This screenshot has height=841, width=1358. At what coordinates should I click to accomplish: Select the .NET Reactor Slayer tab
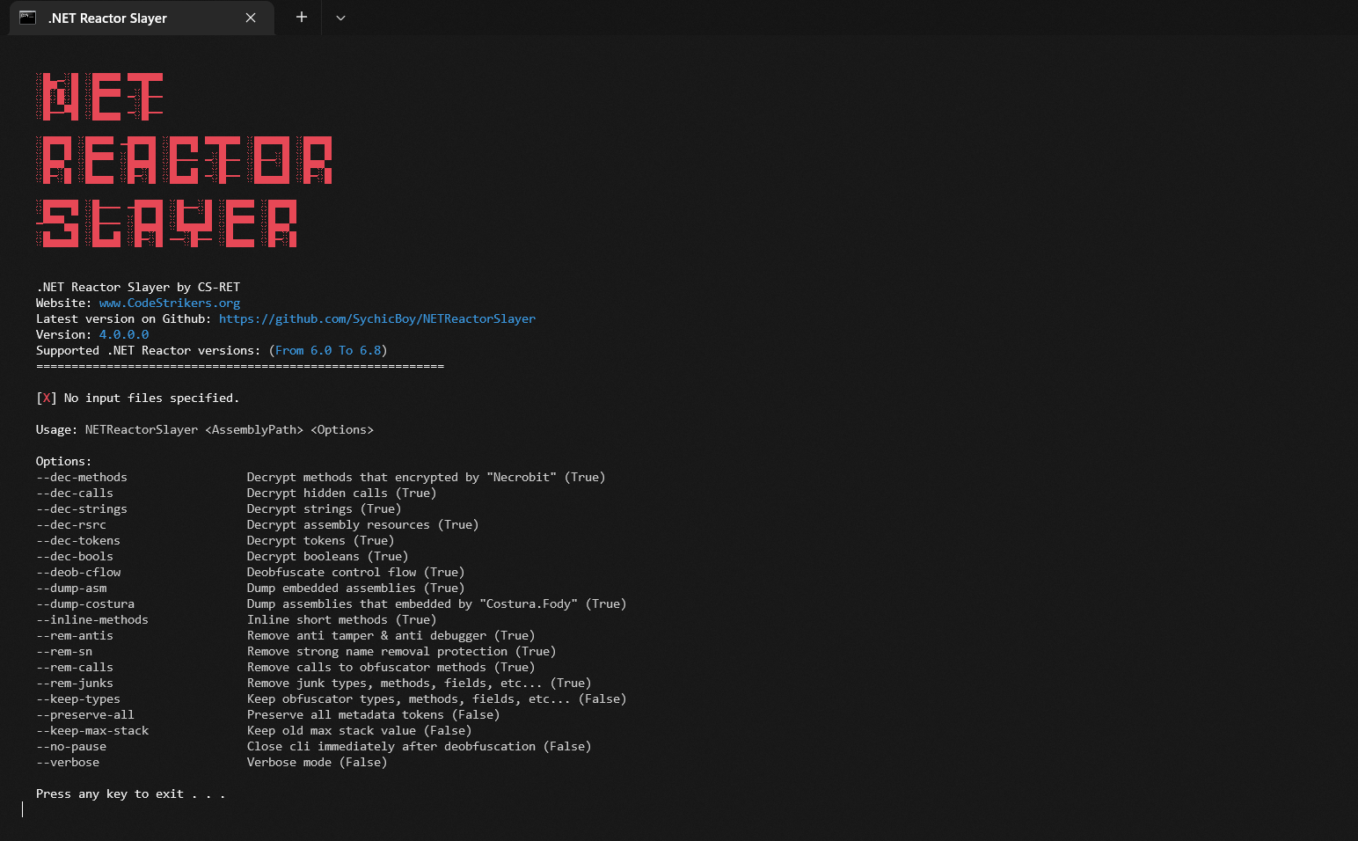(142, 18)
